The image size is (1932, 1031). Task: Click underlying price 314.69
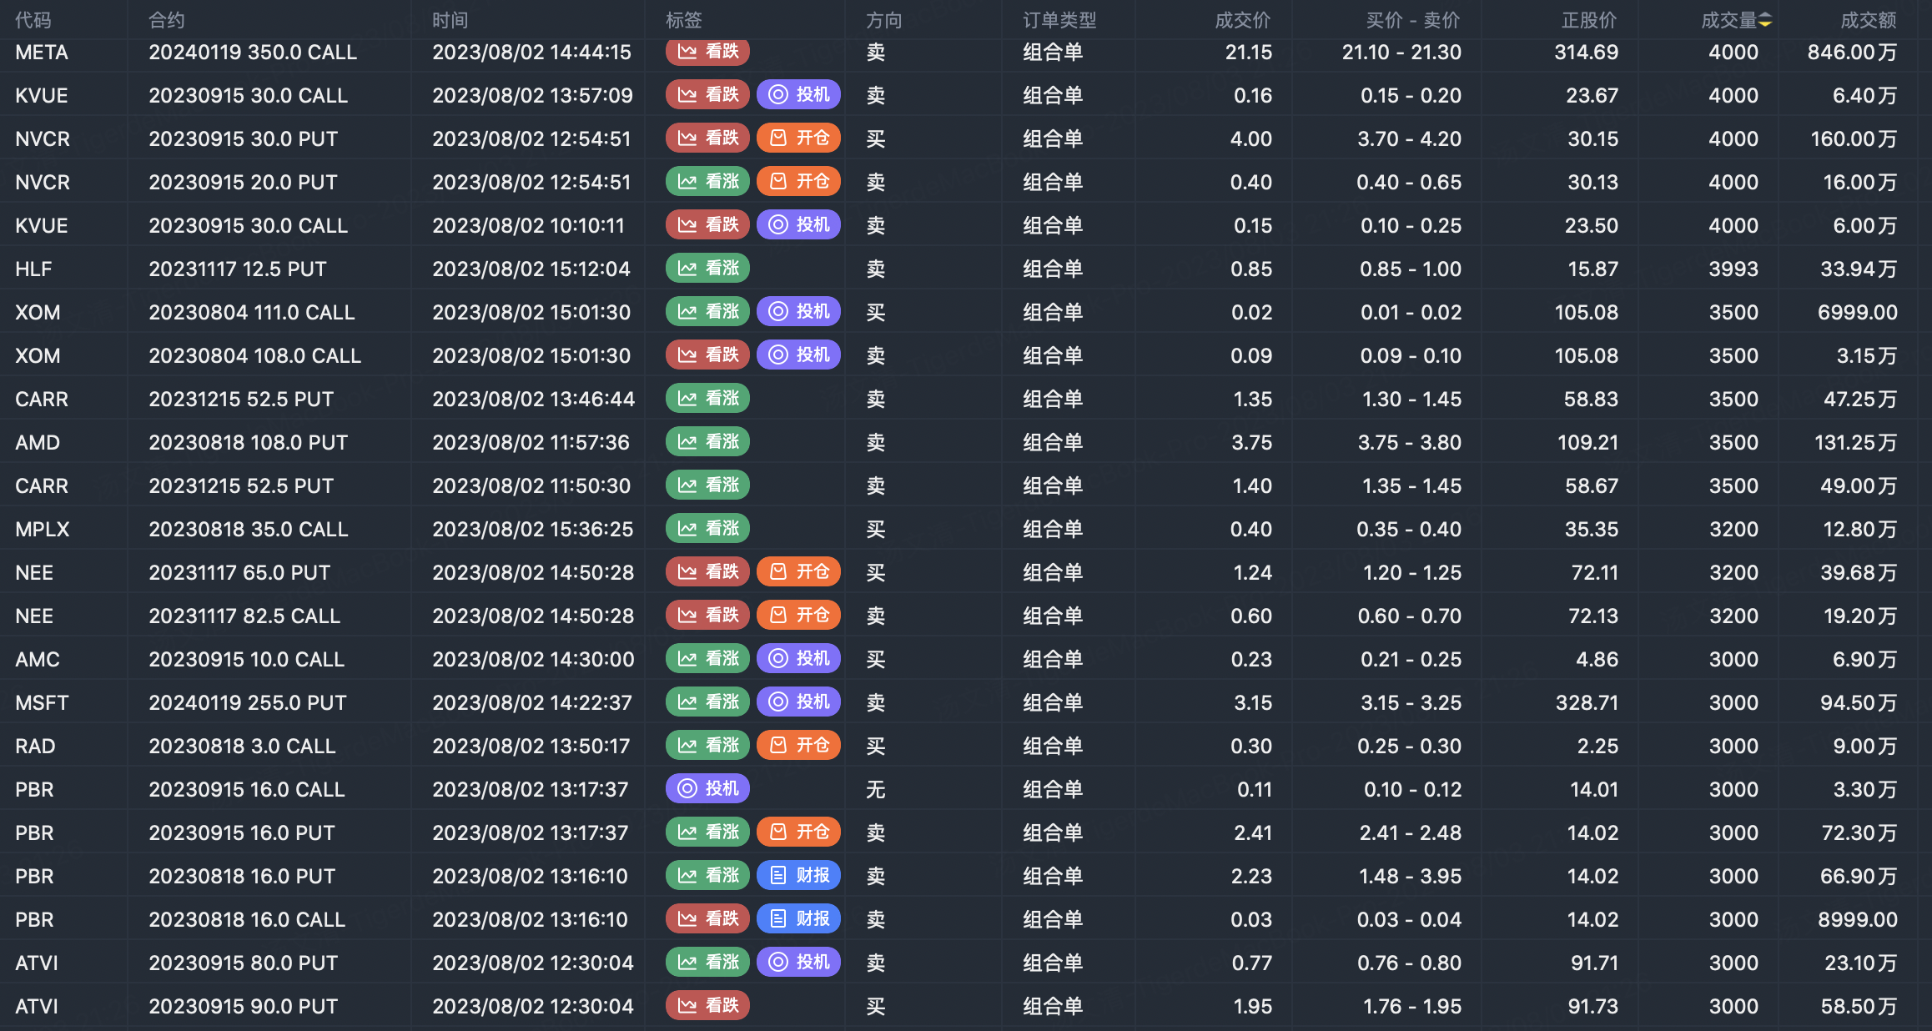(x=1587, y=52)
